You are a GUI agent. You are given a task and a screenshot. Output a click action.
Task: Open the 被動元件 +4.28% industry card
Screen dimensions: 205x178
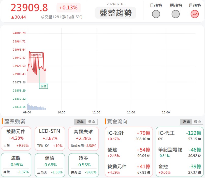coord(16,135)
